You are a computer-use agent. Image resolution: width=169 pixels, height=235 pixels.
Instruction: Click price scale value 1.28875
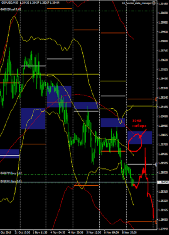[163, 135]
